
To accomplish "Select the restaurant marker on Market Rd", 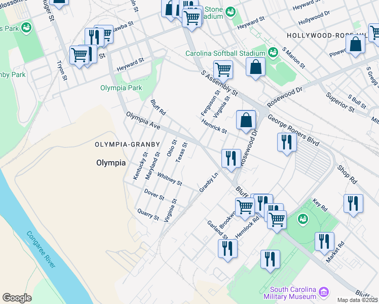I will pyautogui.click(x=324, y=242).
